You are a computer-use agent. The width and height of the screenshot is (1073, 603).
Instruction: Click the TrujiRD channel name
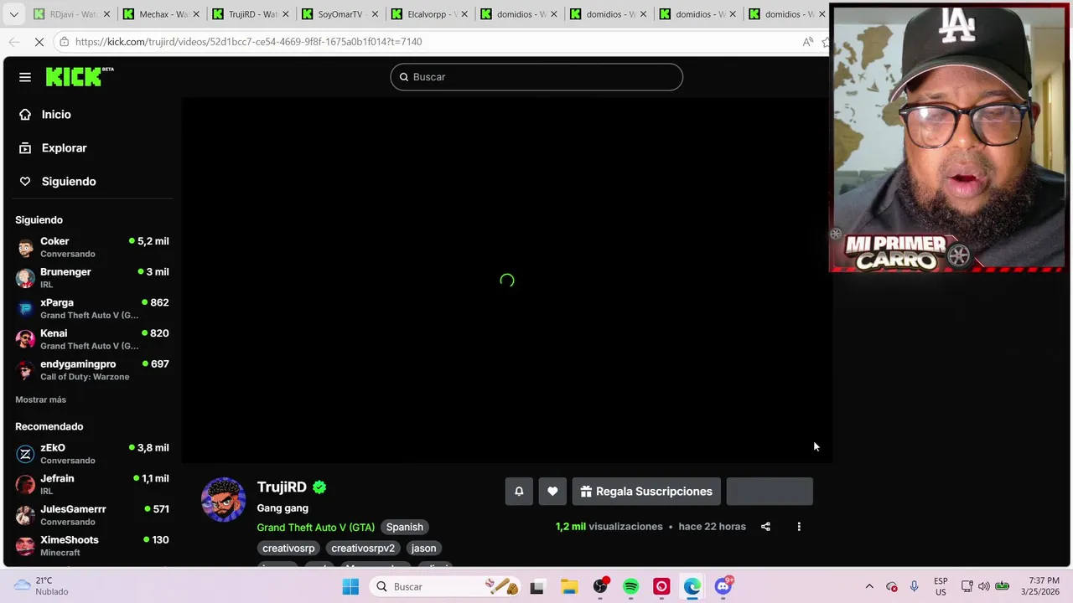click(282, 487)
